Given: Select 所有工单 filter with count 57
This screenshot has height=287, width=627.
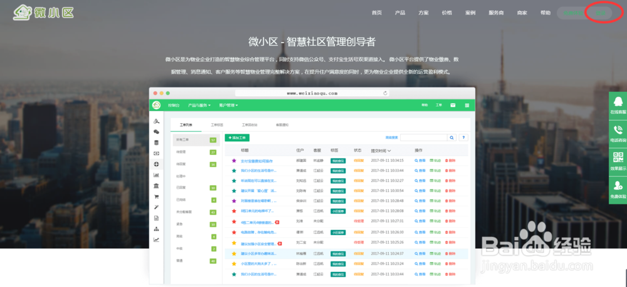Looking at the screenshot, I should click(196, 140).
